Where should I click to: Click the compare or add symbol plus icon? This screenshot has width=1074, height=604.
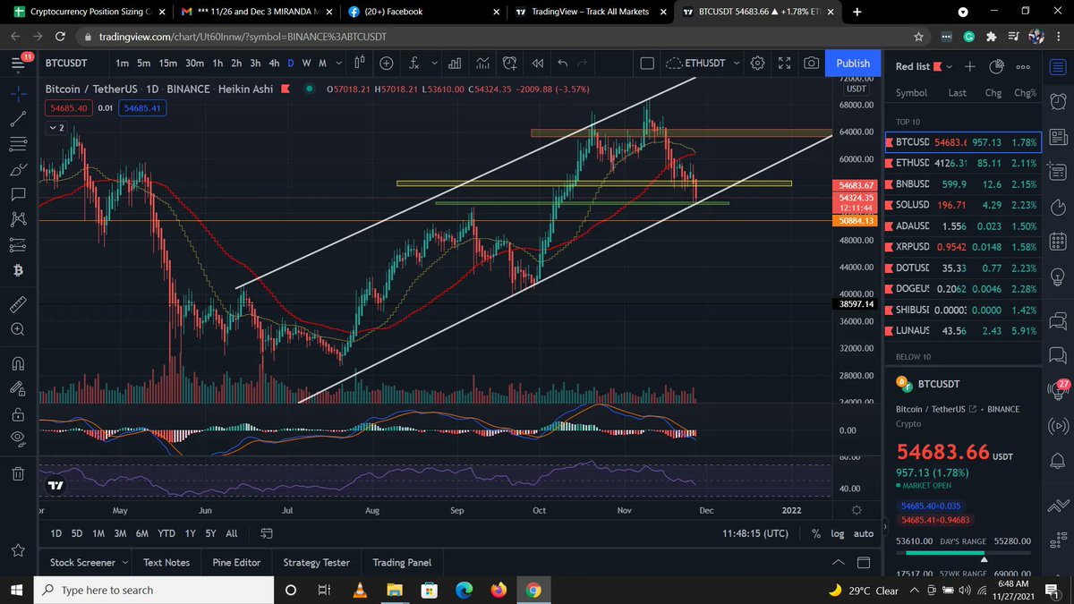(x=387, y=64)
